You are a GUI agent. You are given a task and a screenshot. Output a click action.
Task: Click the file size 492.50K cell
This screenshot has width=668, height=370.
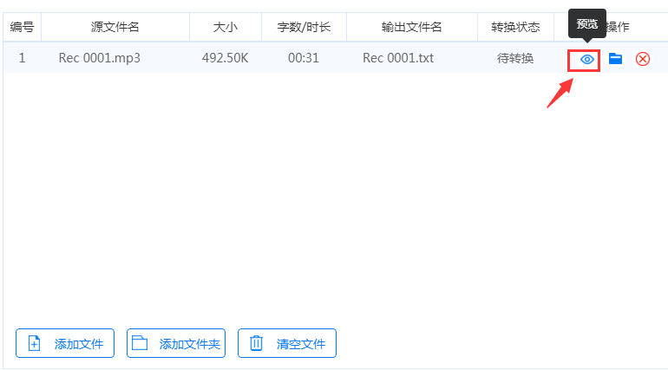(x=225, y=58)
